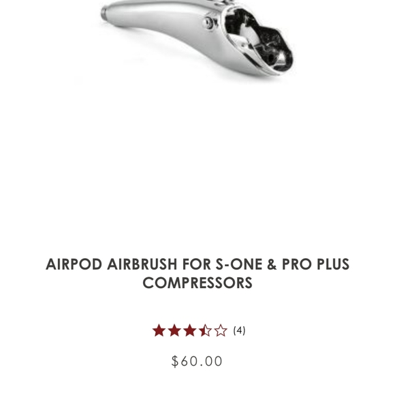Click the round rivet on the airbrush body
Screen dimensions: 395x395
(208, 23)
